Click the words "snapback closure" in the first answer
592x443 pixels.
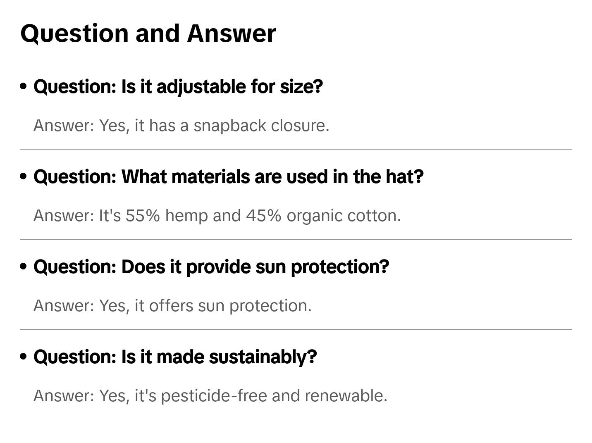(261, 126)
